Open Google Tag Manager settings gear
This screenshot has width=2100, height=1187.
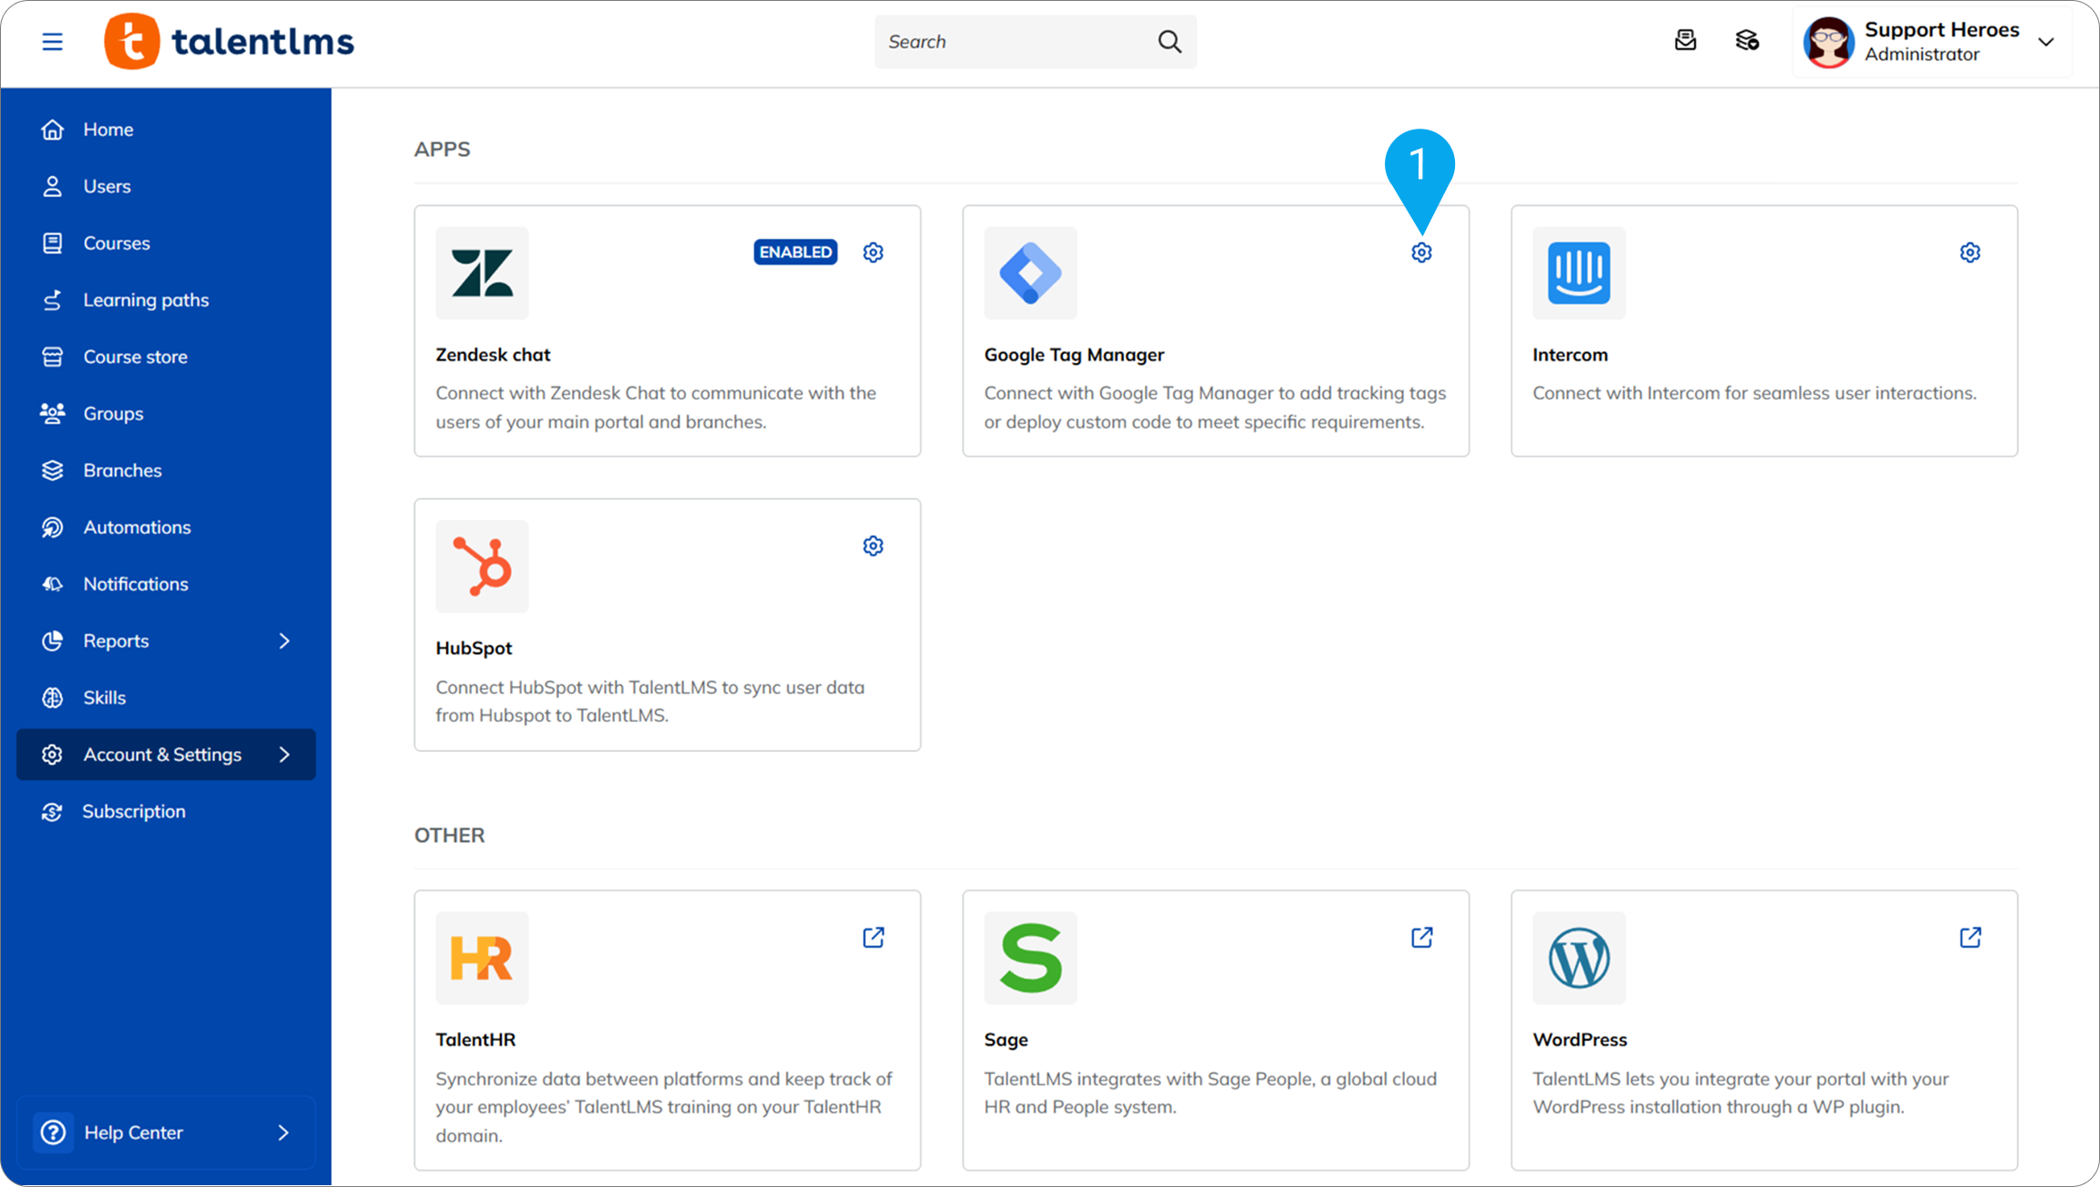tap(1421, 253)
